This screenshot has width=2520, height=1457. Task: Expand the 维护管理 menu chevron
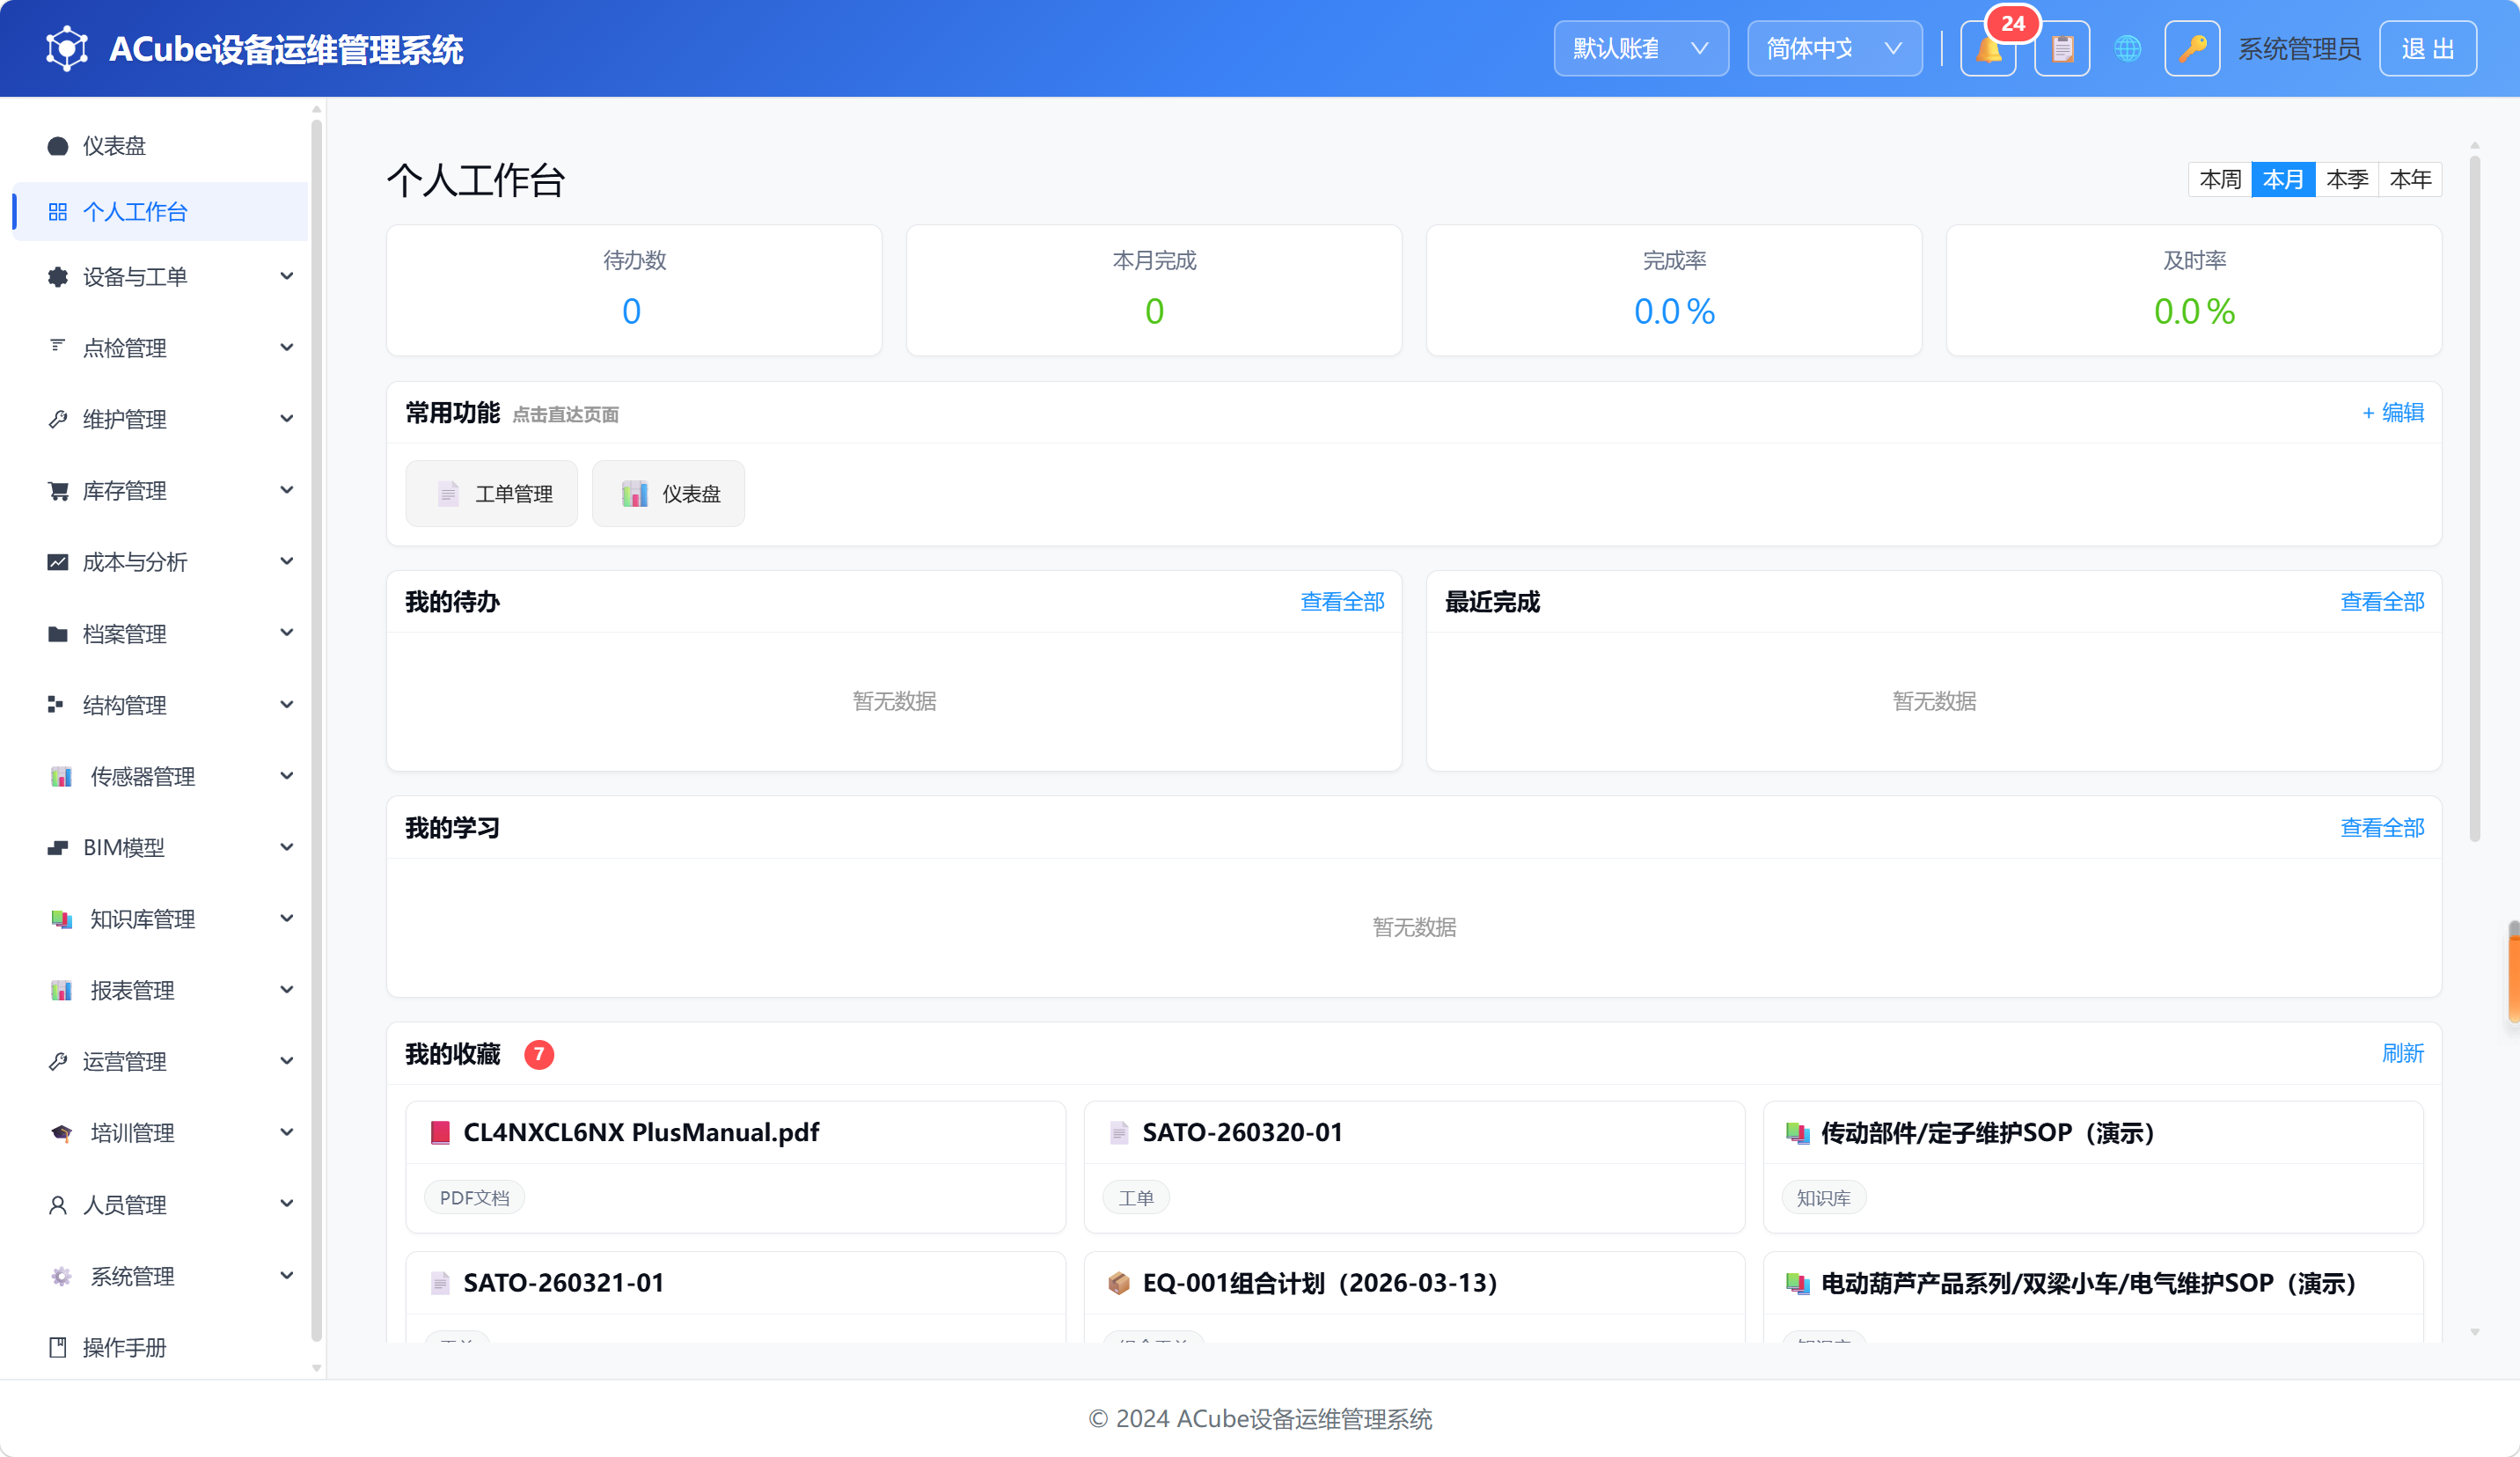coord(287,419)
